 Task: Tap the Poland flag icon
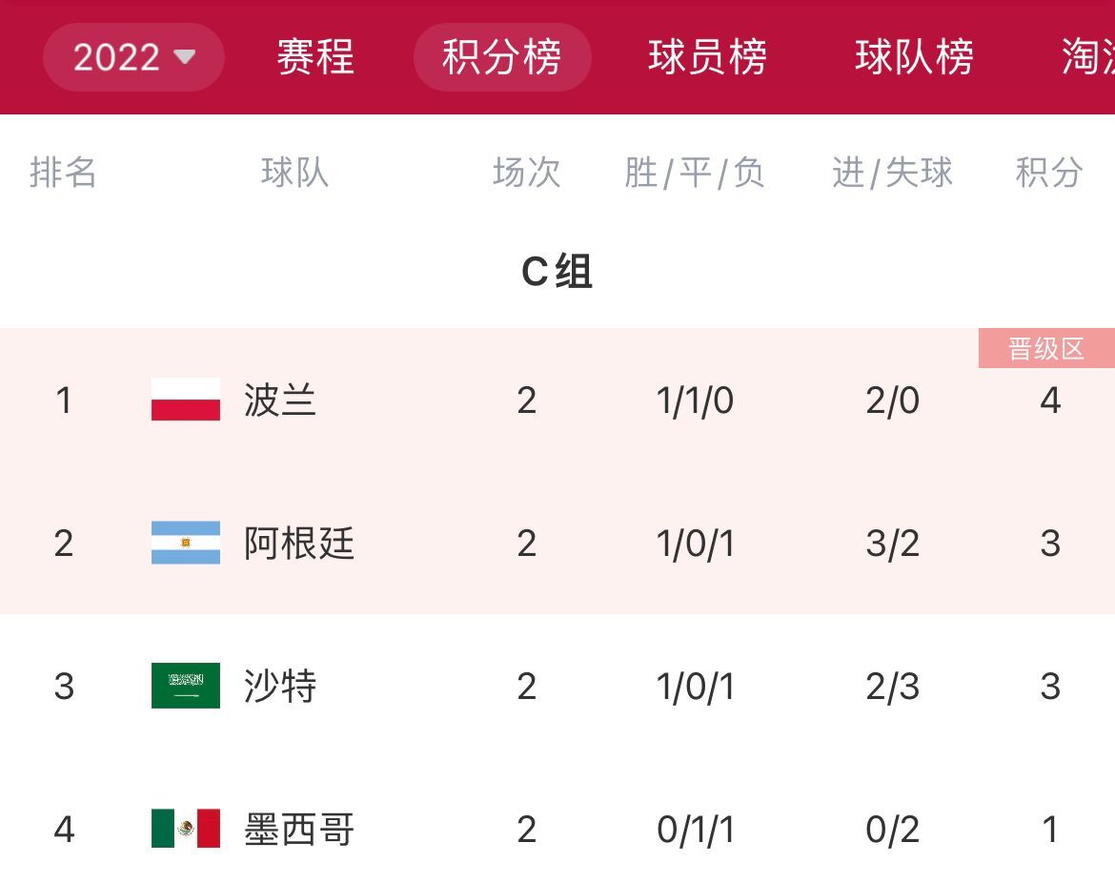click(186, 400)
